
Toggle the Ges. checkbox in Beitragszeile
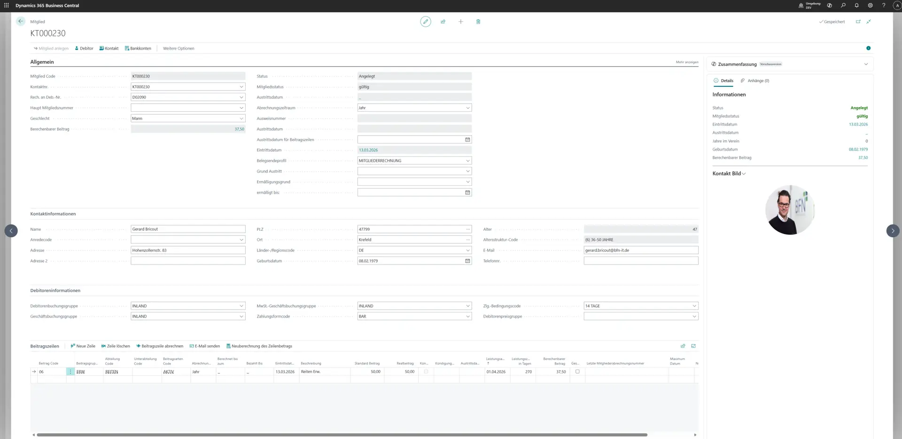577,371
